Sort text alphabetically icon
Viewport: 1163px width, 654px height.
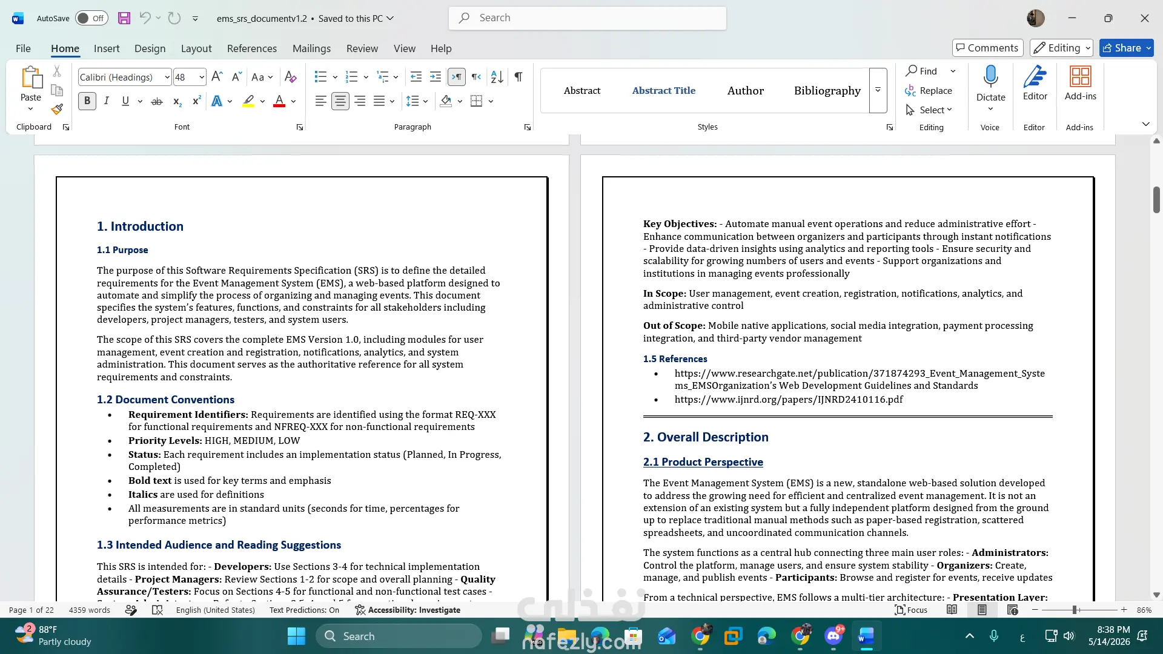497,77
